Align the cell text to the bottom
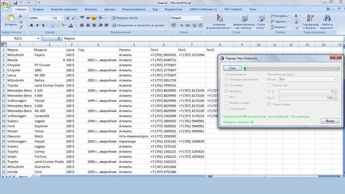The width and height of the screenshot is (345, 194). click(x=94, y=18)
